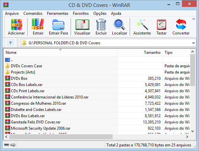Click horizontal scrollbar left arrow
Screen dimensions: 199x151
6,137
